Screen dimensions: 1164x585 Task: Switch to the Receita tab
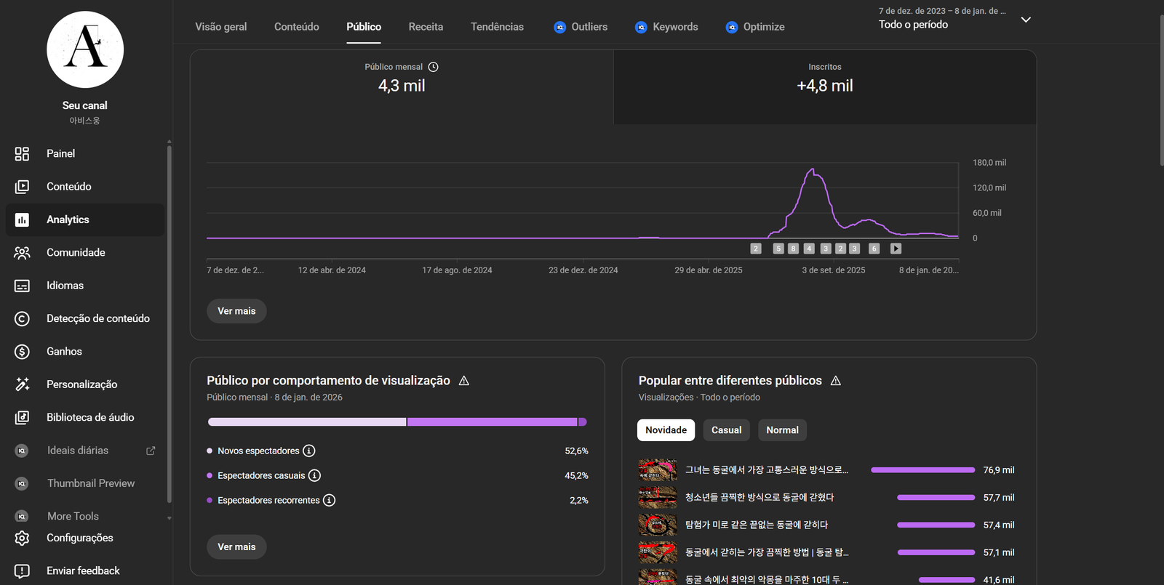(x=426, y=27)
